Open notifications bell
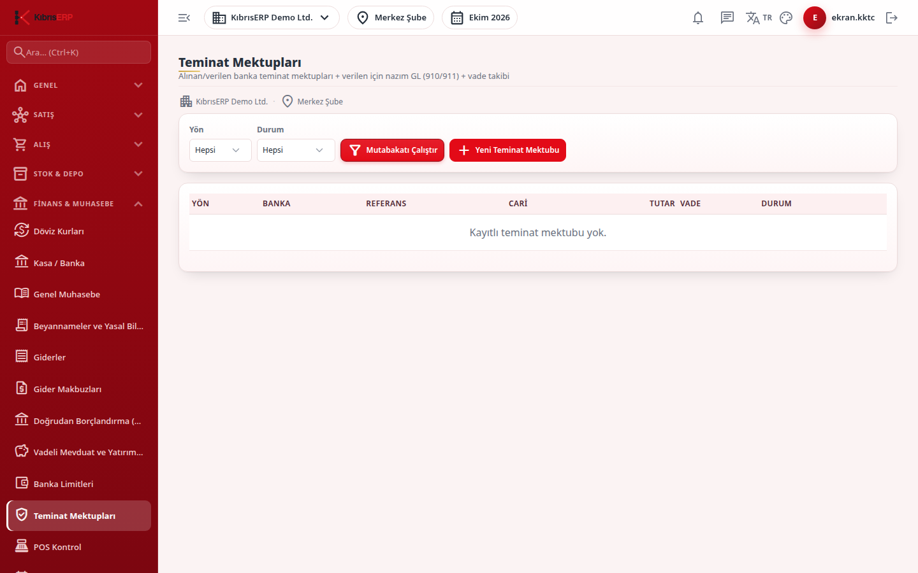The height and width of the screenshot is (573, 918). click(x=698, y=18)
